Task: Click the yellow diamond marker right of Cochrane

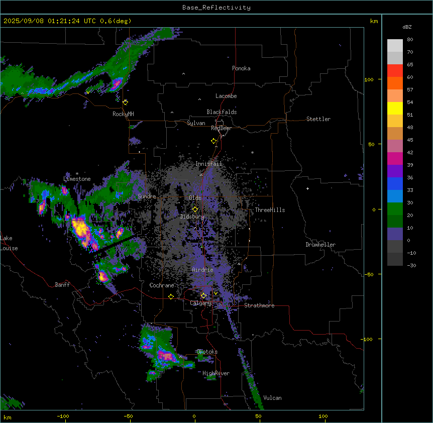Action: point(171,296)
